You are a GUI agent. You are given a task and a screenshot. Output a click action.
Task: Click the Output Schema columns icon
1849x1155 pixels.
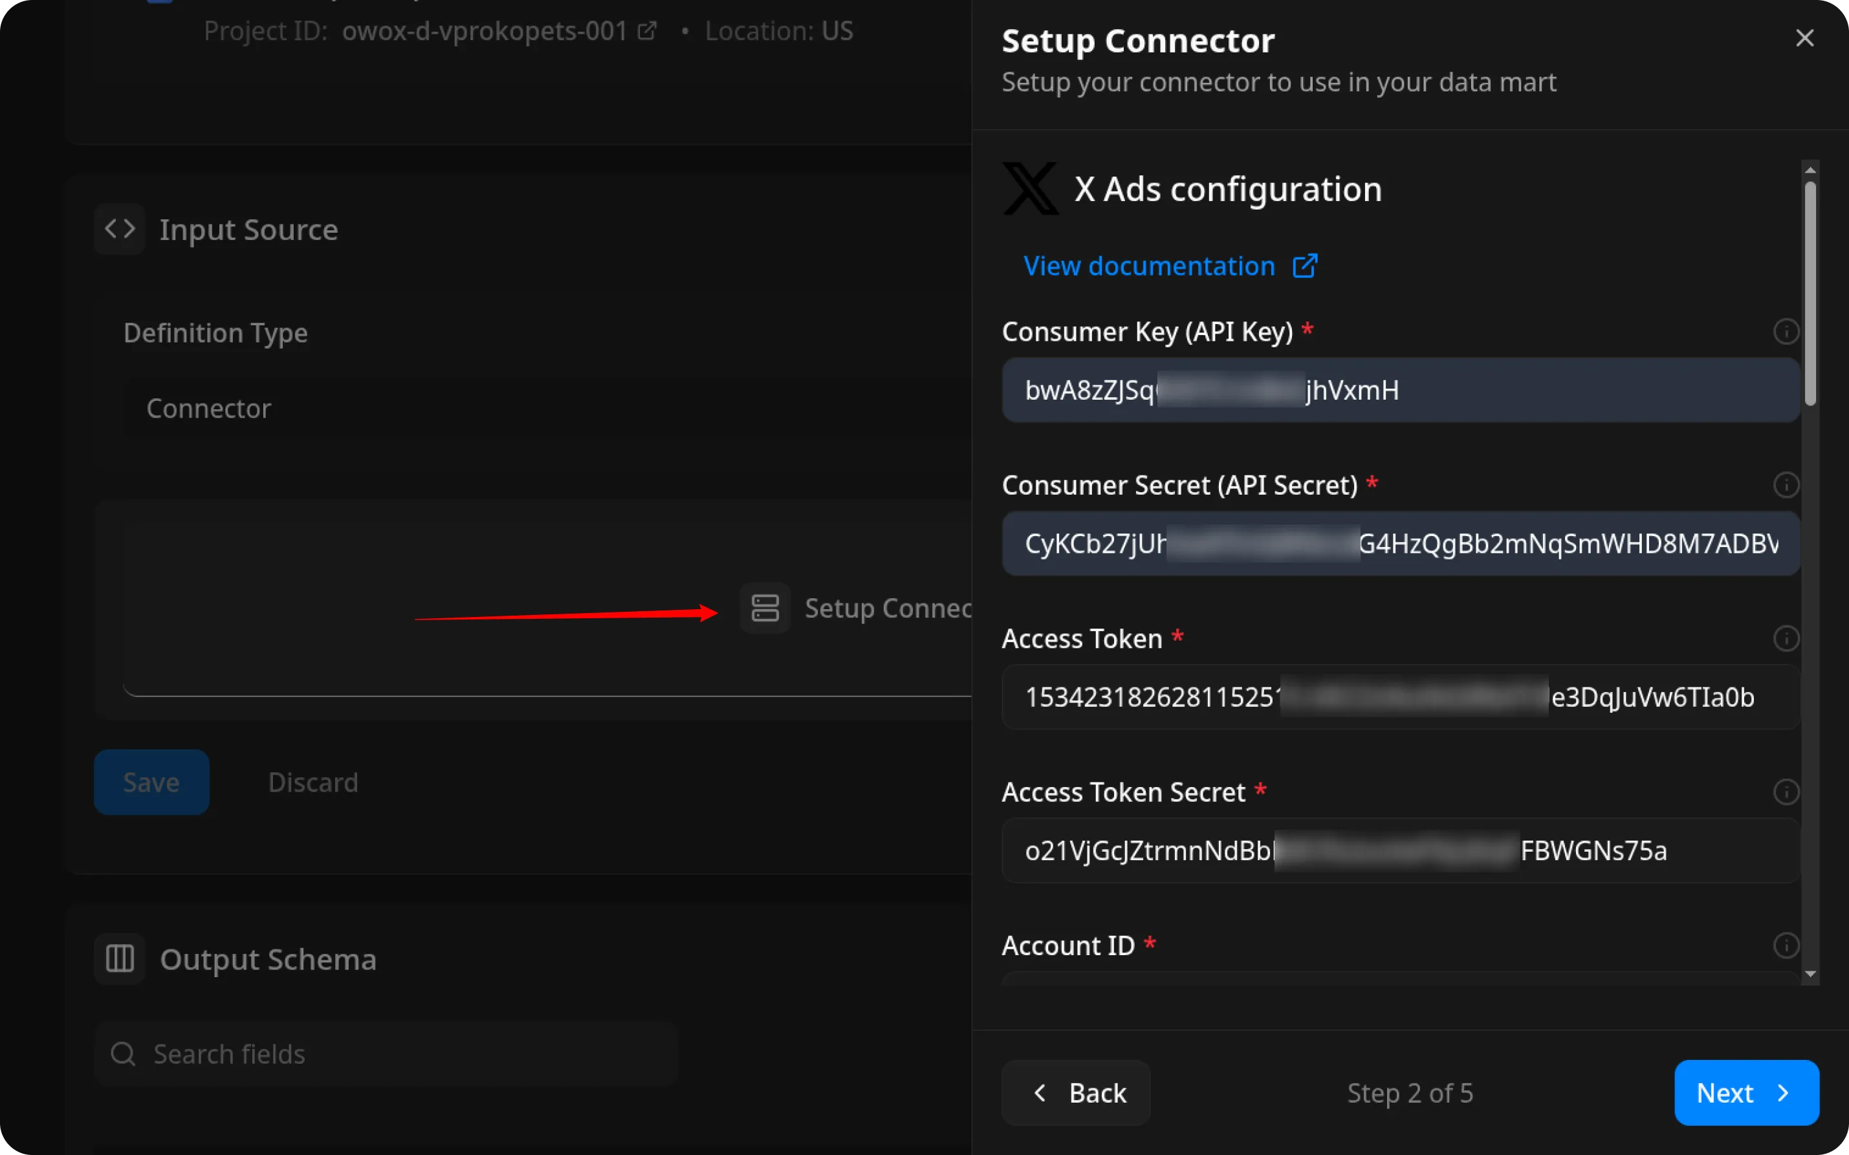click(x=120, y=958)
